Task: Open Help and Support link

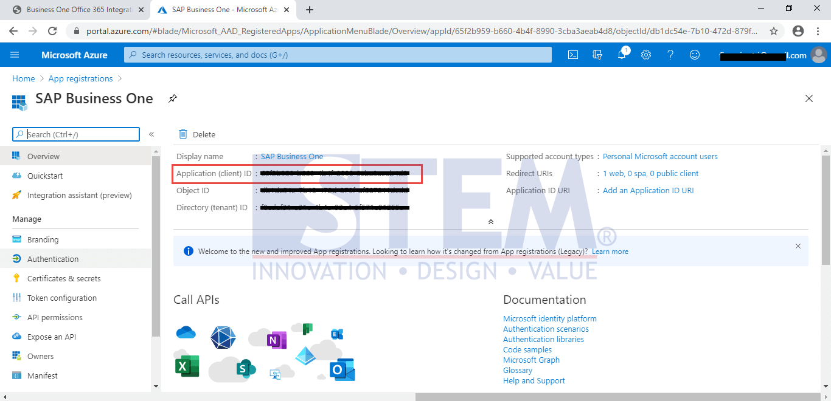Action: click(x=534, y=380)
